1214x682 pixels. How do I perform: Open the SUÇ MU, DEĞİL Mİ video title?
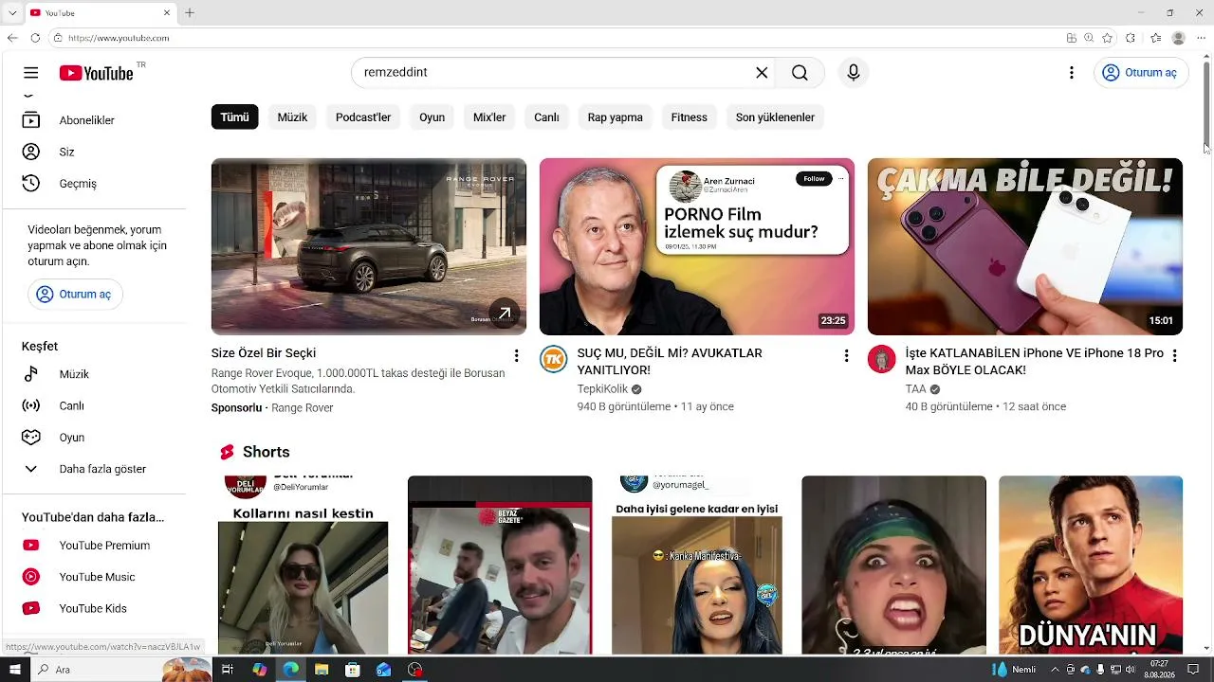670,362
